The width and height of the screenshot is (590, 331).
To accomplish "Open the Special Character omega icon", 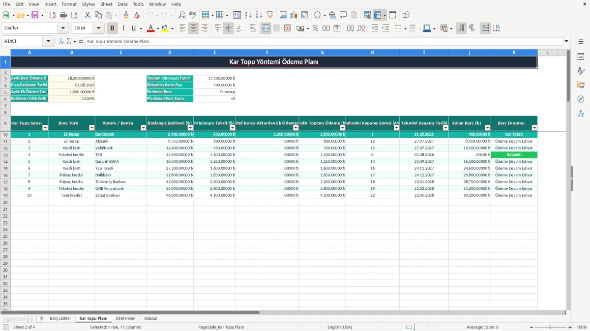I will tap(317, 15).
